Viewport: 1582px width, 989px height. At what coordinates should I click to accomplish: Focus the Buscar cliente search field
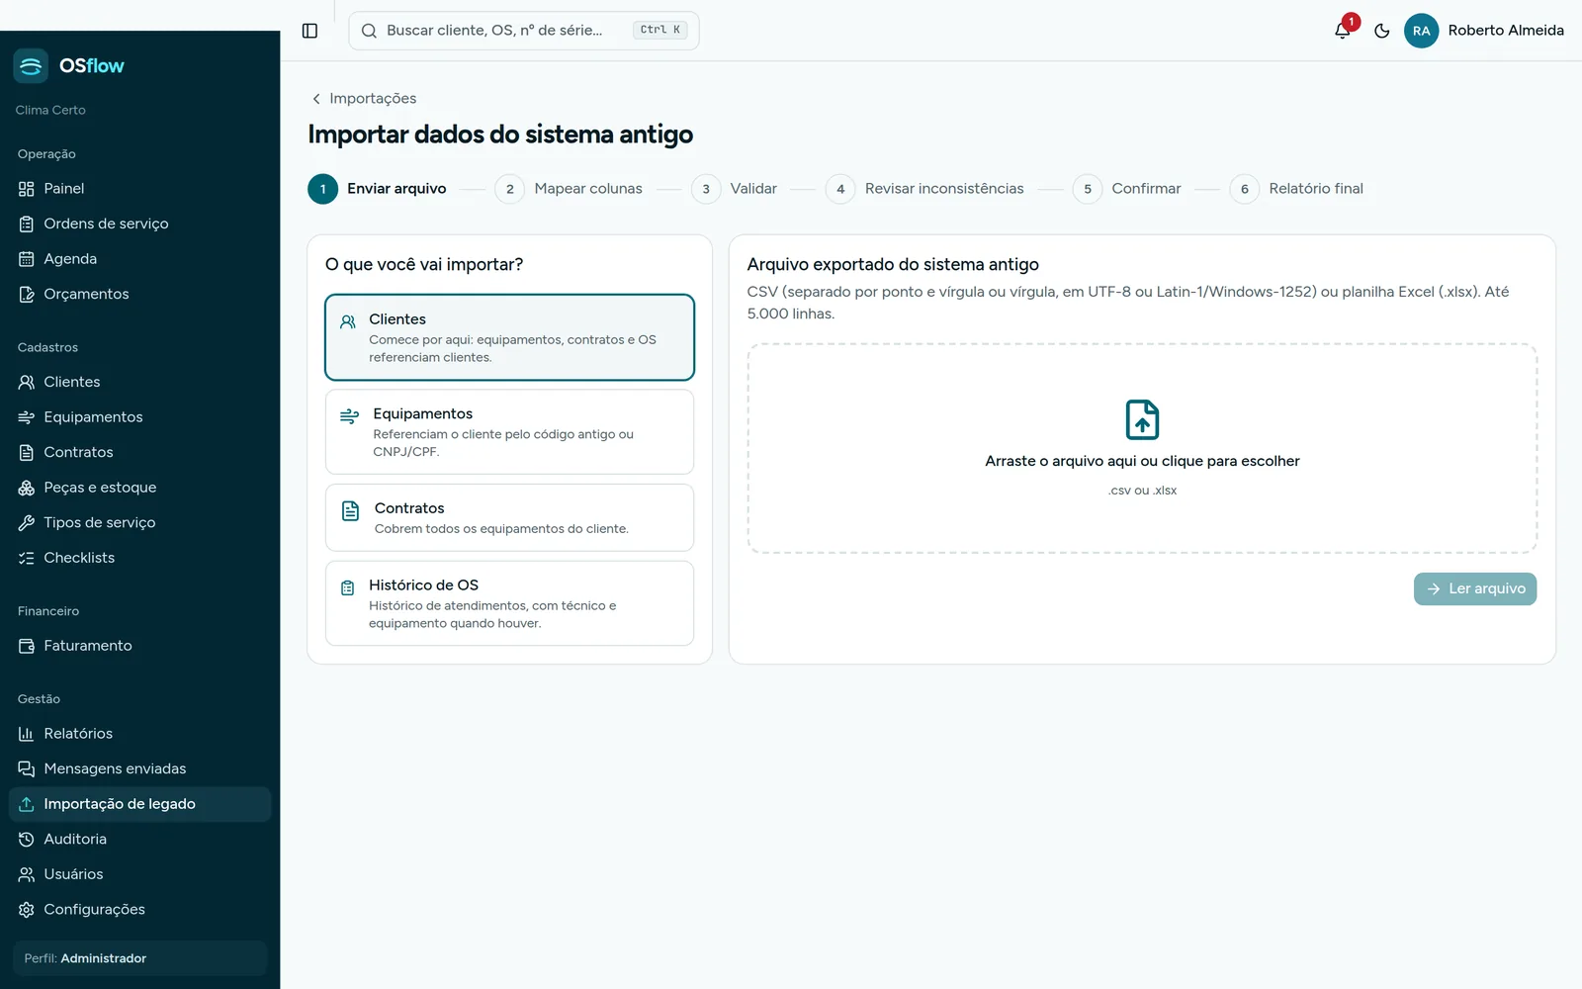click(524, 31)
